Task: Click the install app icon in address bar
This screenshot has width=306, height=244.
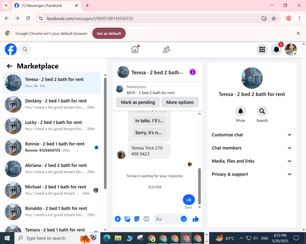Action: click(x=264, y=18)
